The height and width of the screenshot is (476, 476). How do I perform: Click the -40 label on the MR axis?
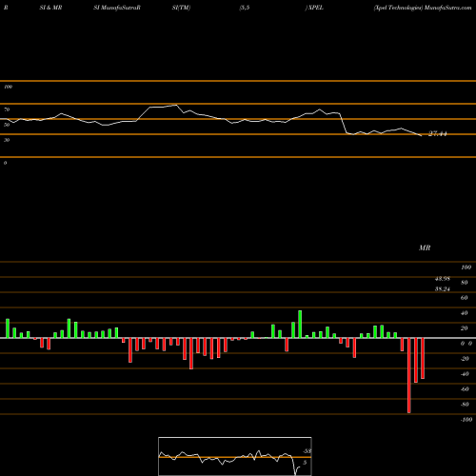coord(465,374)
